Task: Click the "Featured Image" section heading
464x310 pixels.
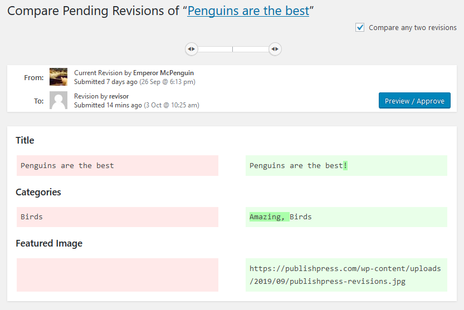Action: click(x=49, y=243)
